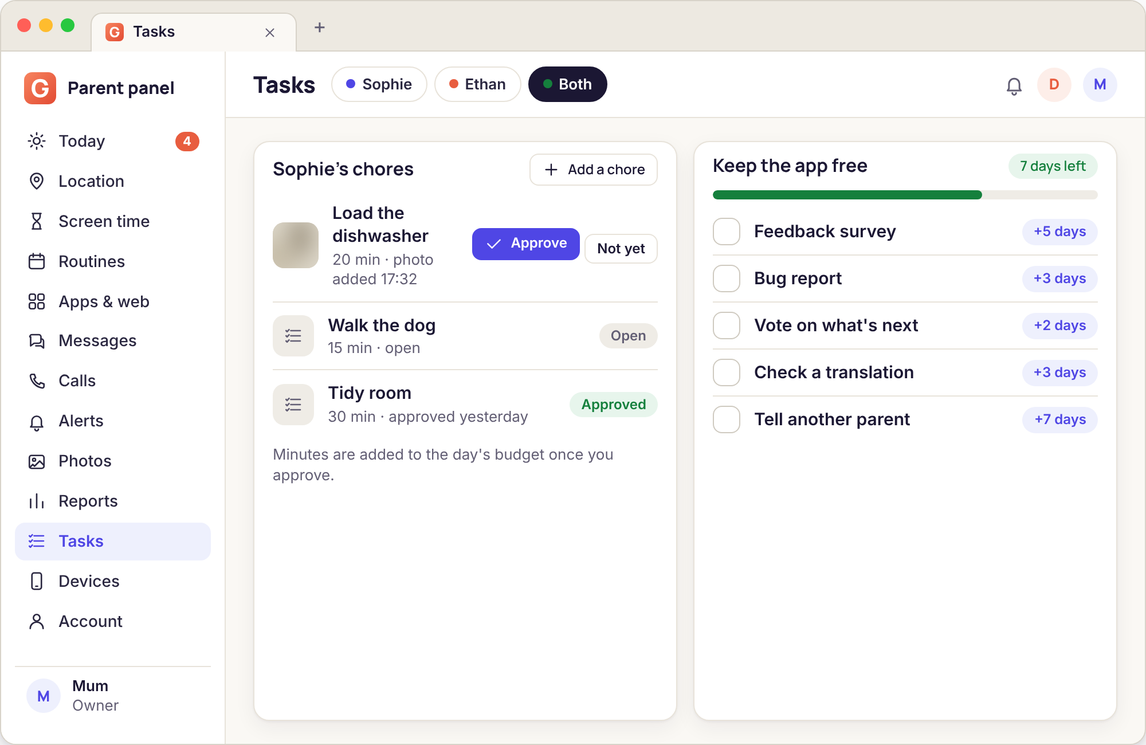Image resolution: width=1146 pixels, height=745 pixels.
Task: Select the Sophie filter tab
Action: 379,84
